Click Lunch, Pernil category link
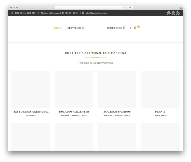The image size is (191, 162). (x=160, y=116)
